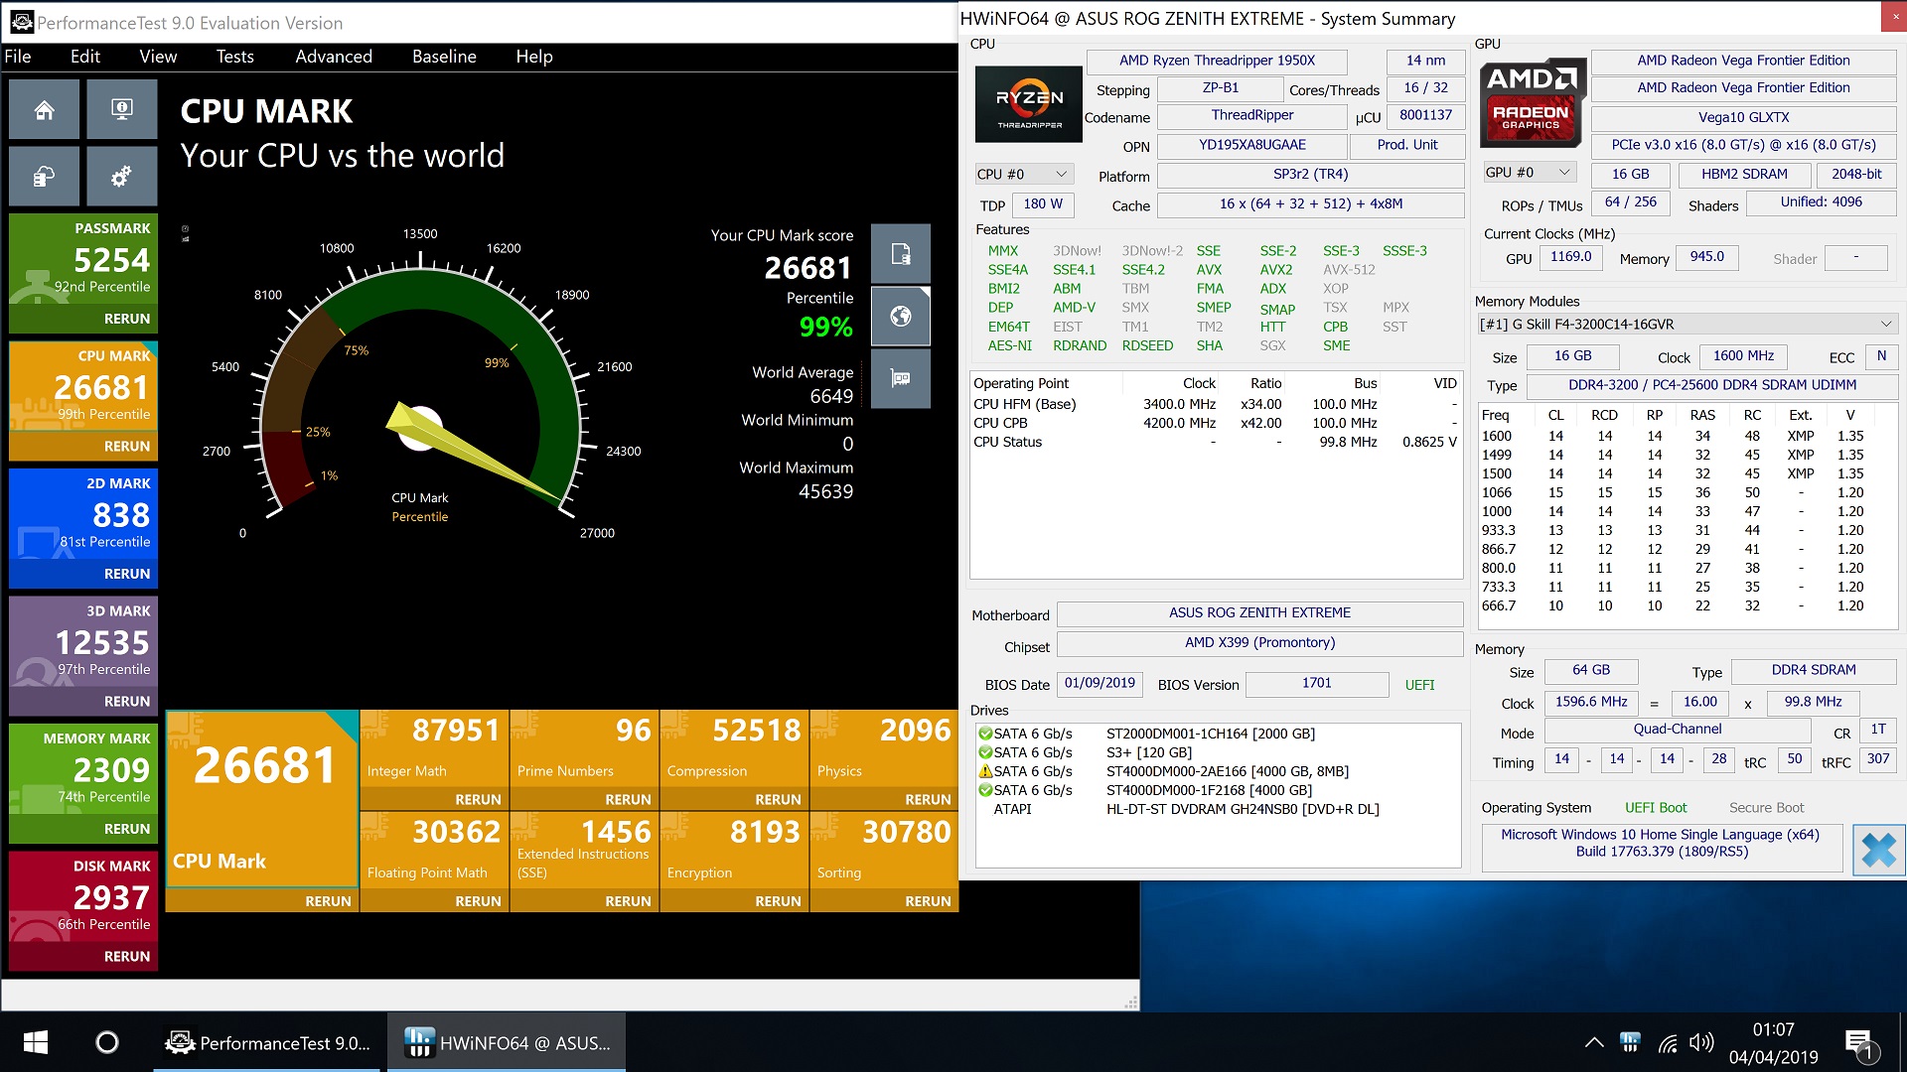Rerun the Floating Point Math test
1907x1072 pixels.
pos(478,901)
